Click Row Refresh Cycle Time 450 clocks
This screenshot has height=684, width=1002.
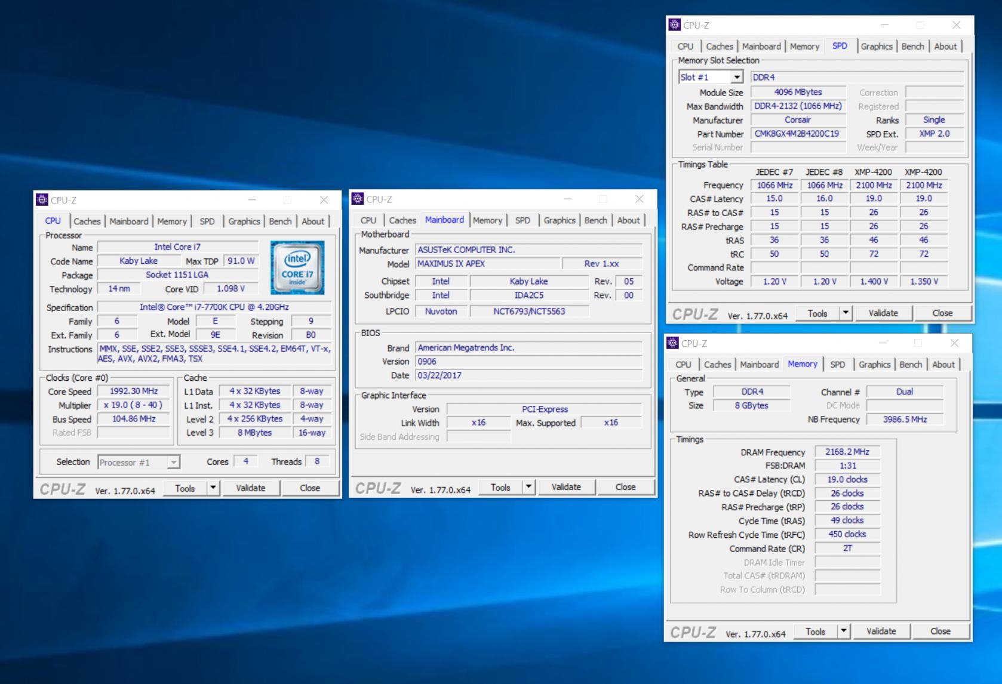pos(847,534)
